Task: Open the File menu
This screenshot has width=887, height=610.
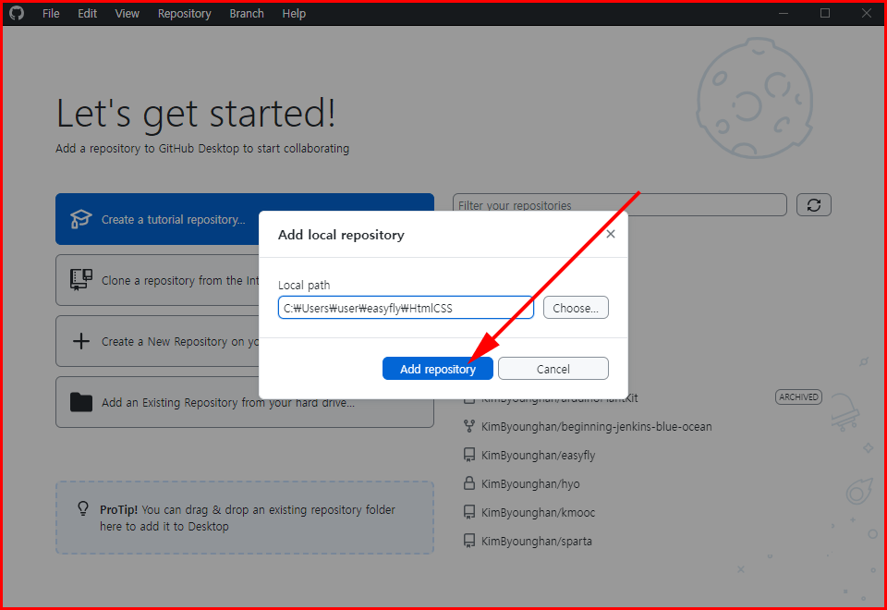Action: [51, 14]
